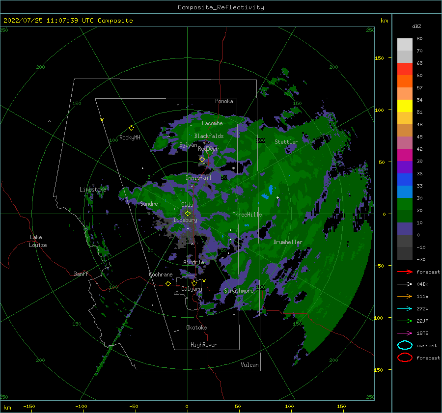The image size is (442, 413).
Task: Click the Drumheller label
Action: [x=288, y=242]
